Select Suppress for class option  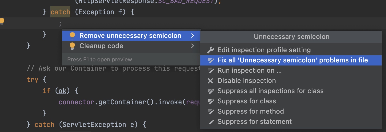(x=247, y=101)
